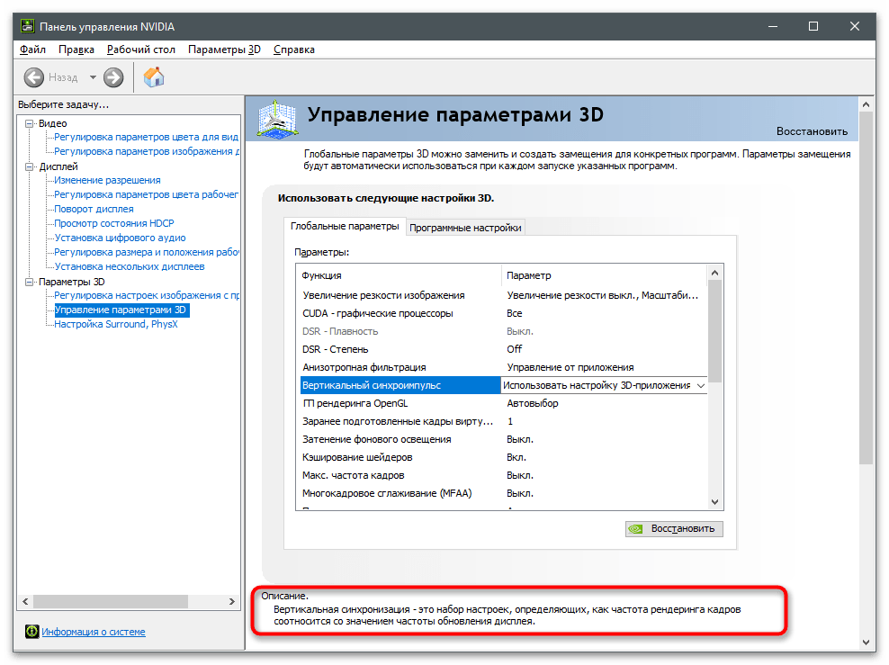Click the Автовыбор value of OpenGL rendering
The image size is (889, 665).
533,404
